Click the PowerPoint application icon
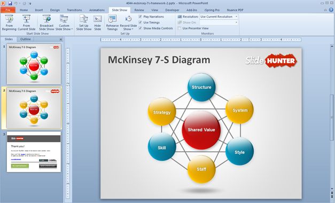335x203 pixels. click(3, 3)
